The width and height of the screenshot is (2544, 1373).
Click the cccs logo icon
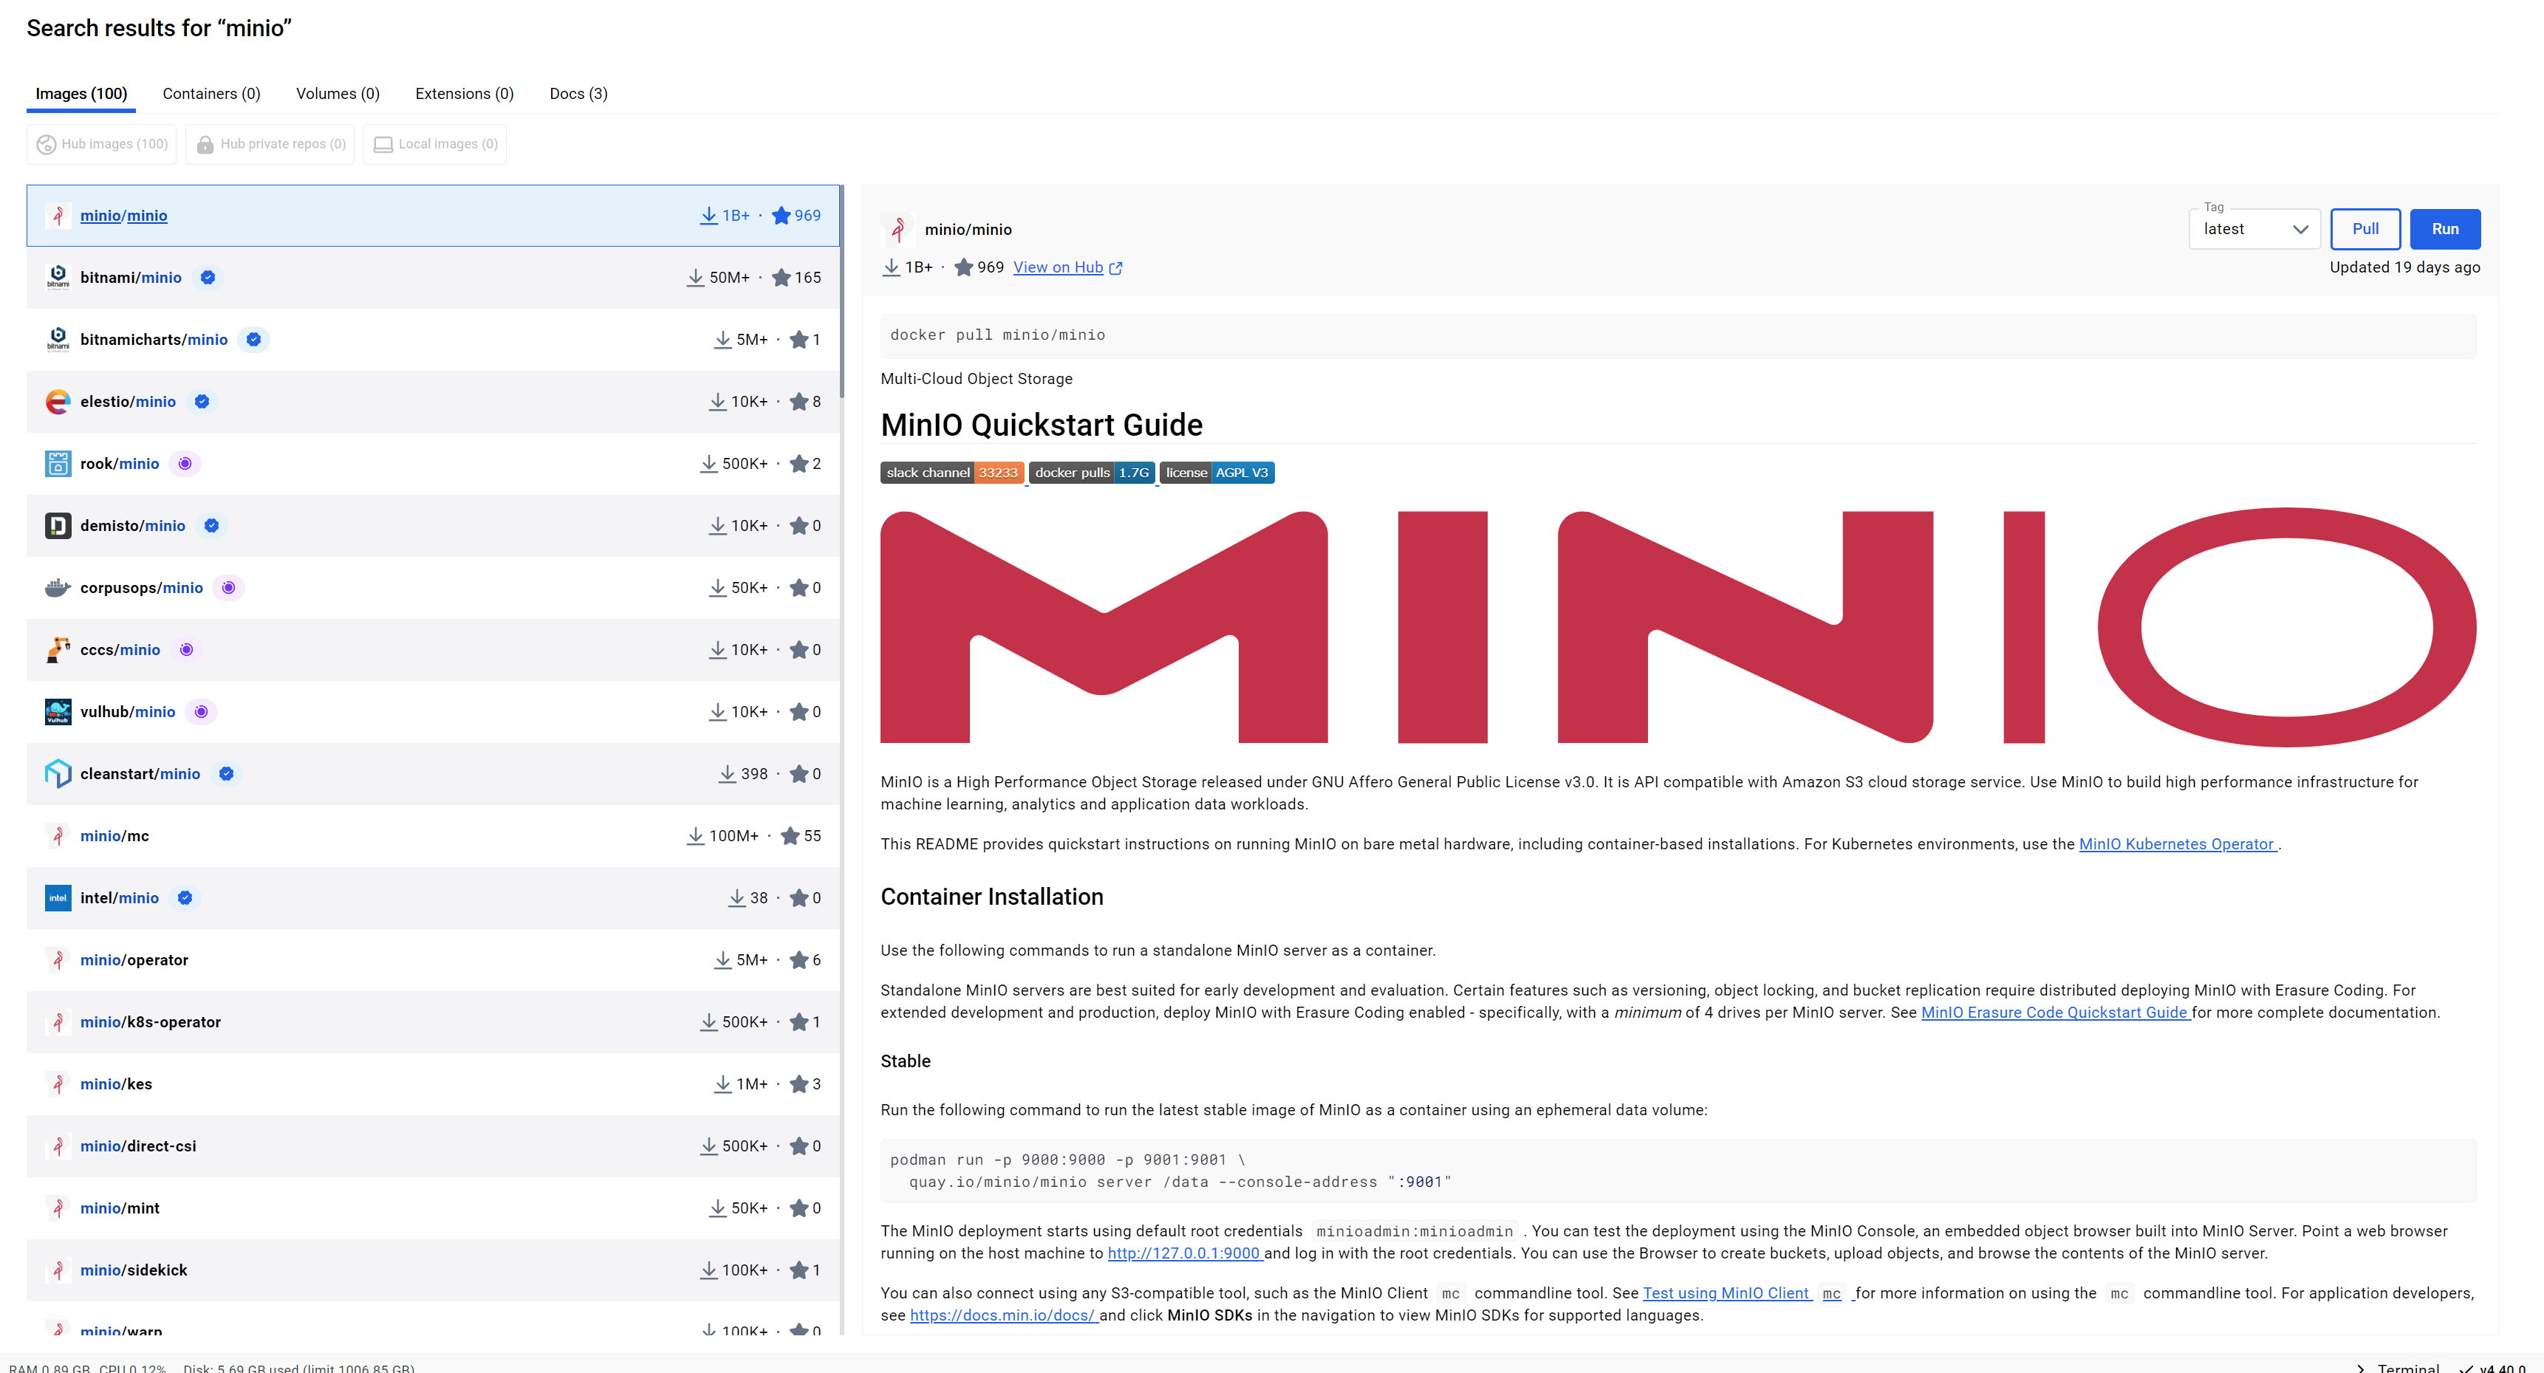point(58,650)
